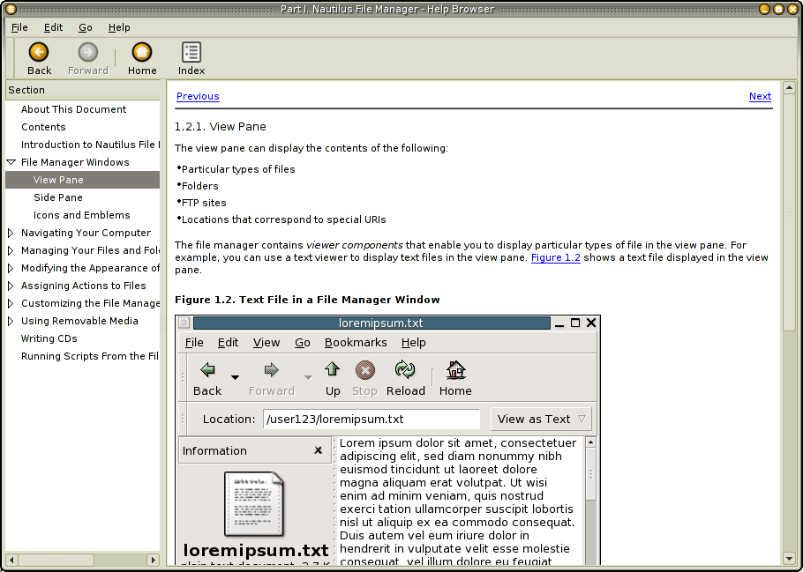Click the house Home icon in the figure

coord(455,370)
